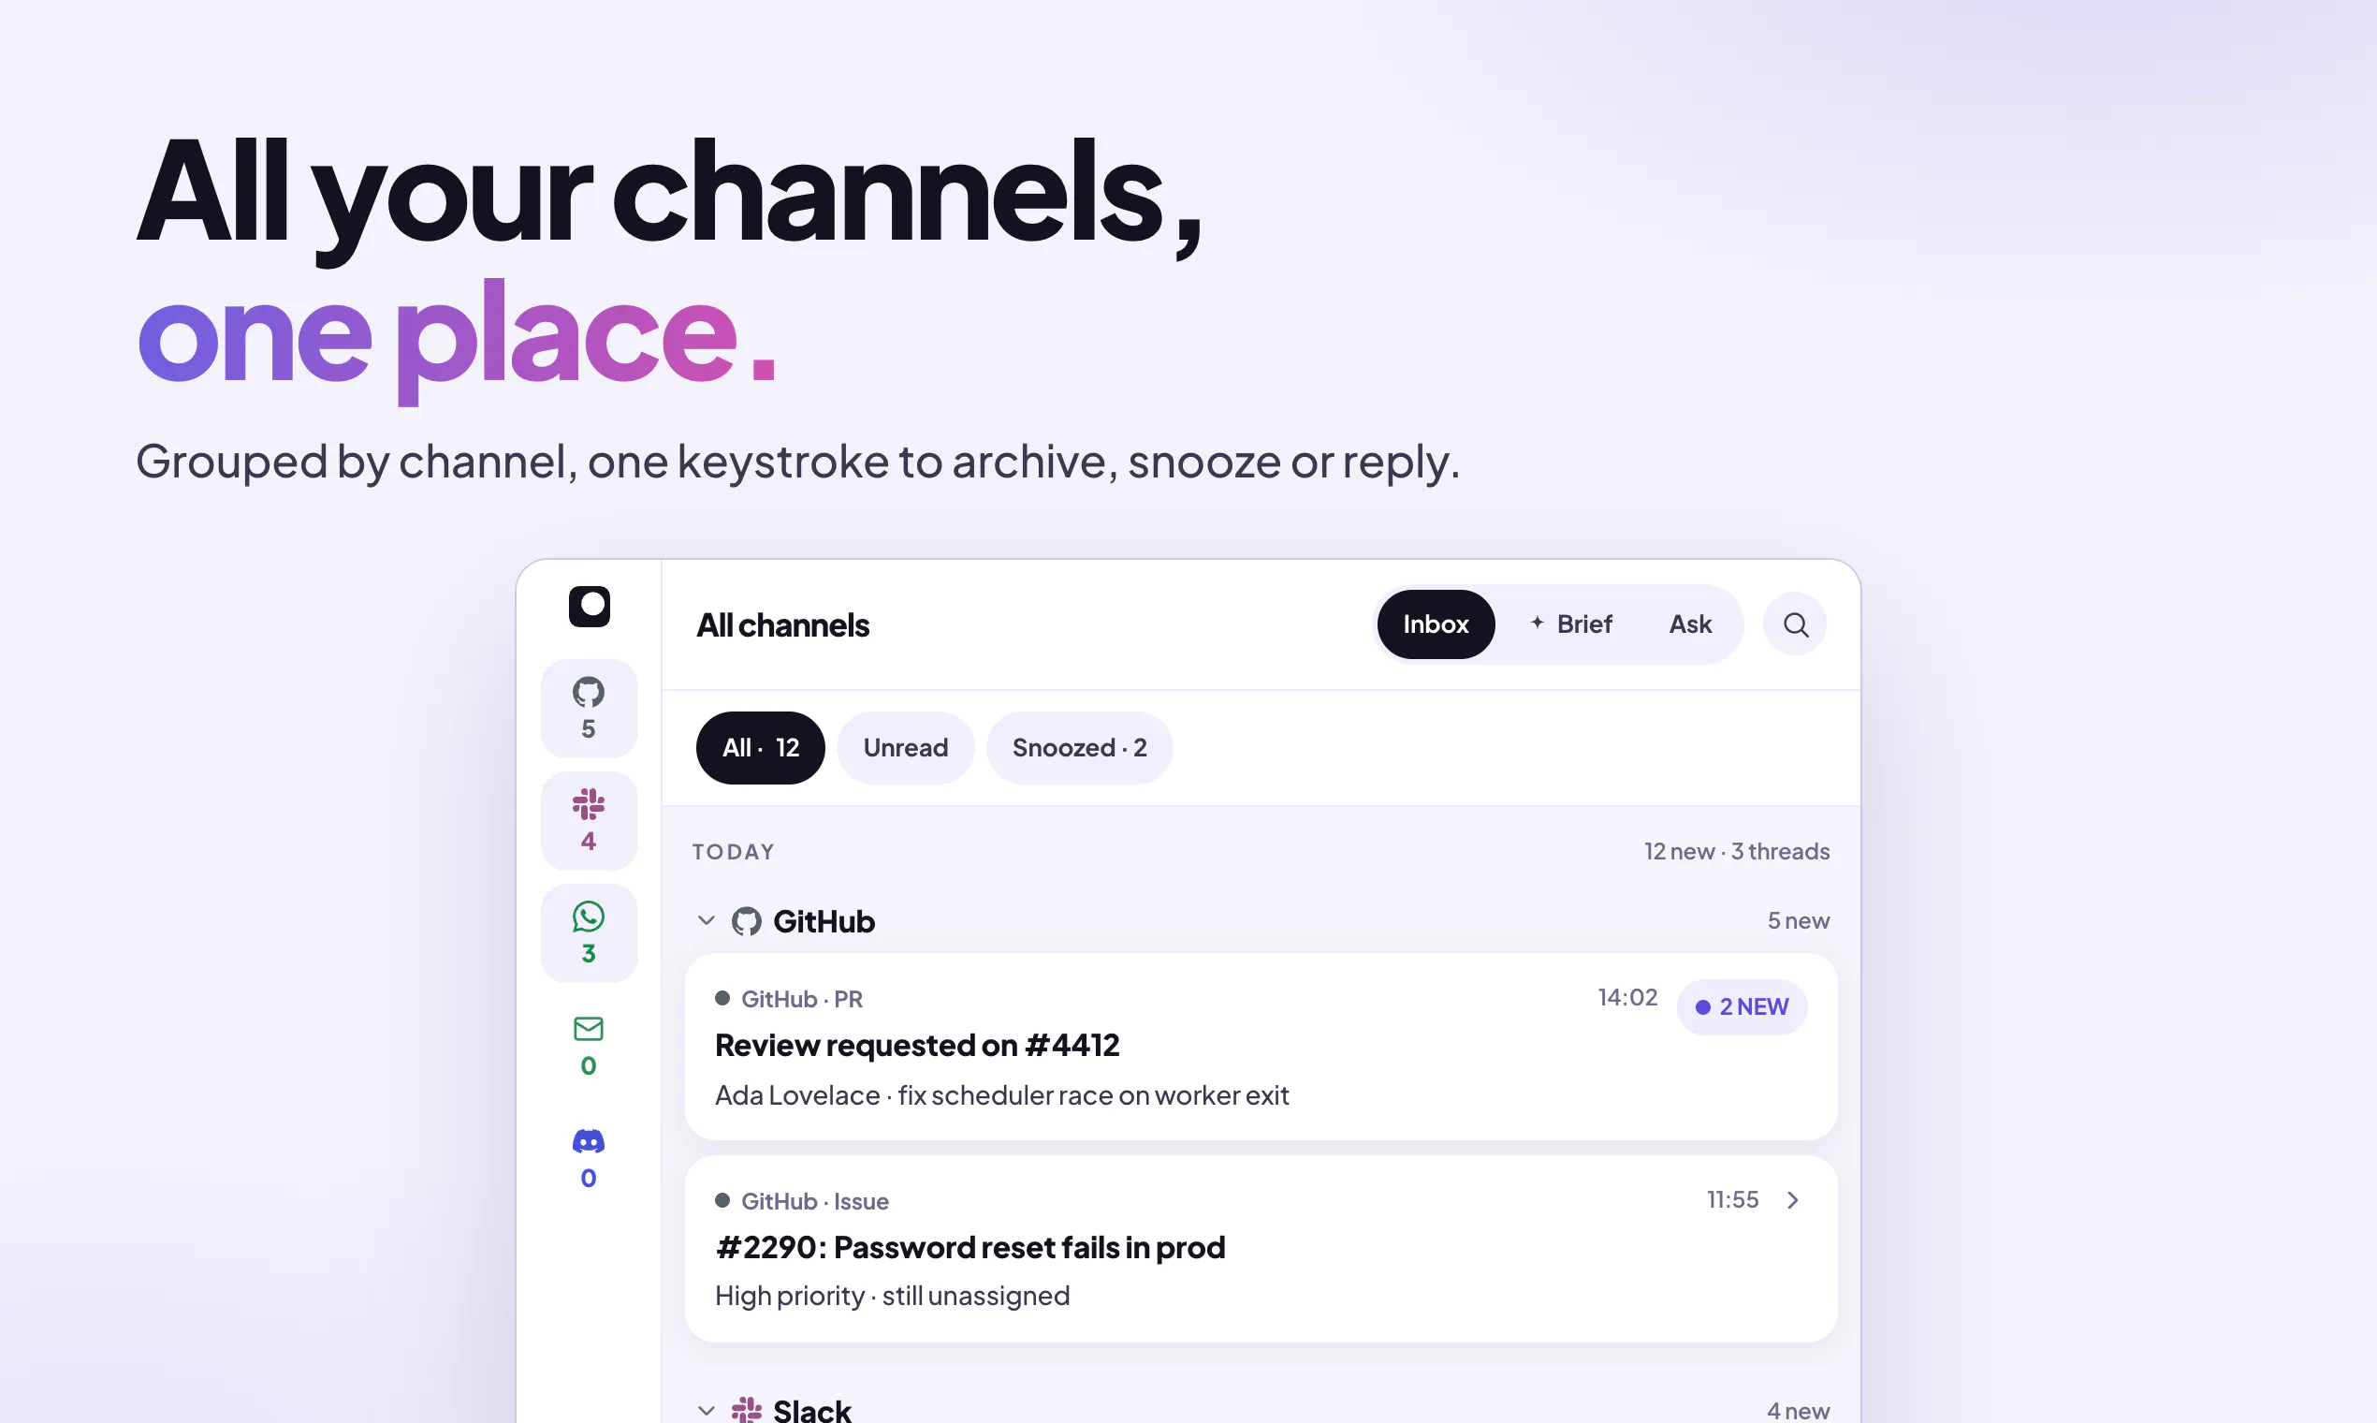Click the 12 new · 3 threads text
The width and height of the screenshot is (2377, 1423).
click(x=1737, y=852)
